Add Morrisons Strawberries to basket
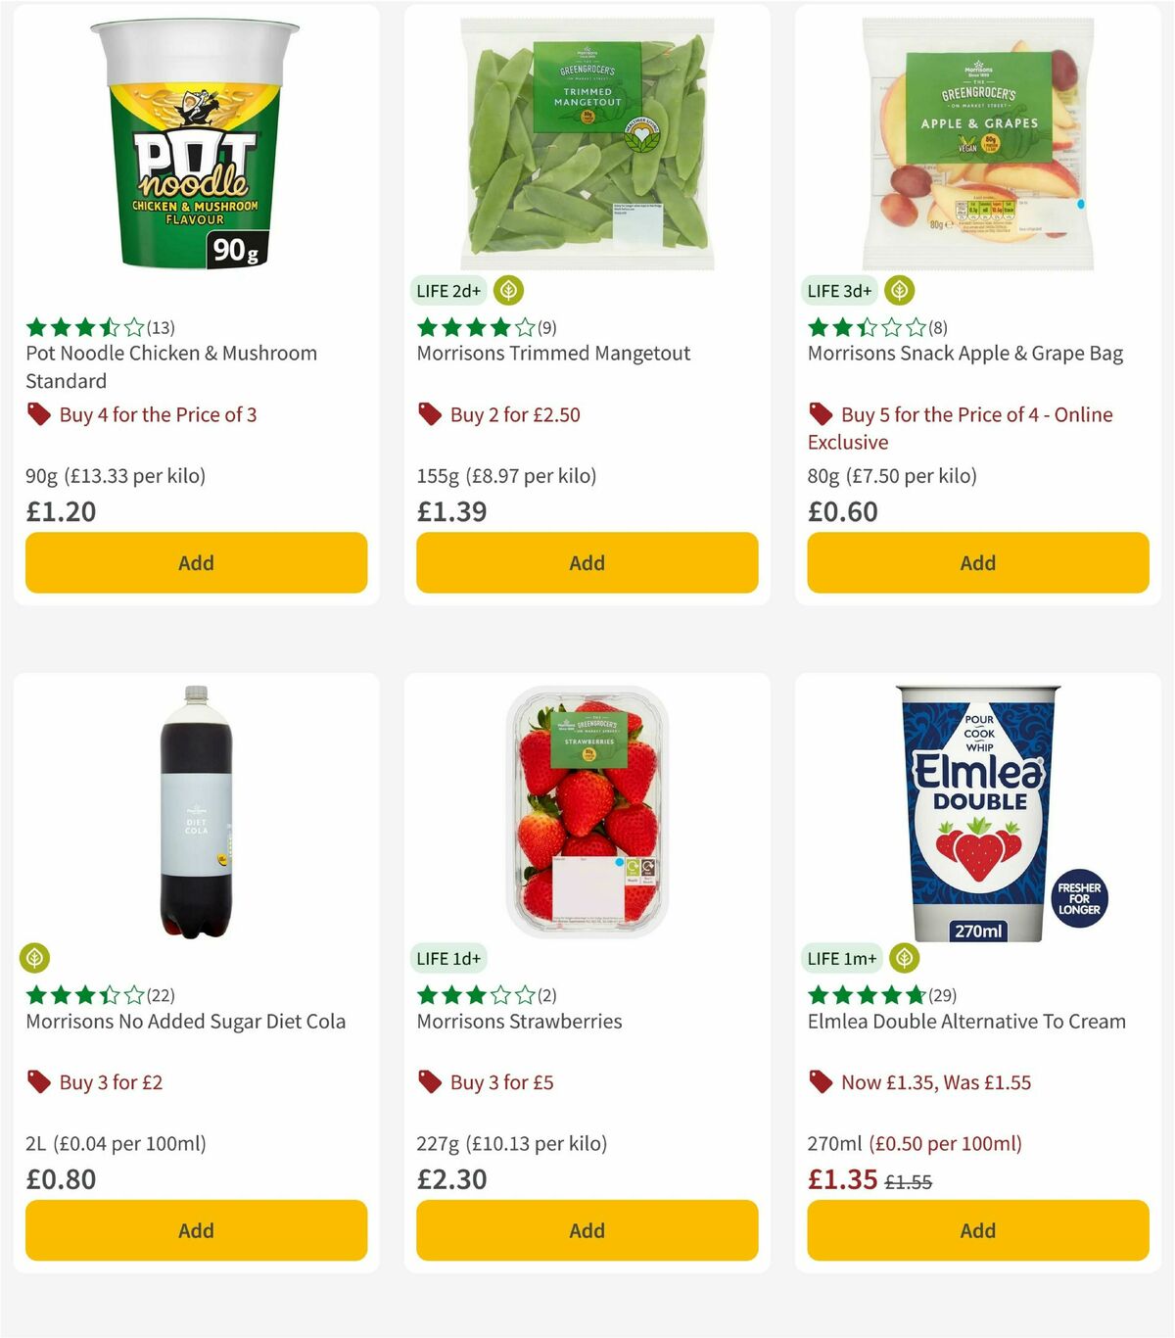This screenshot has height=1338, width=1175. point(586,1230)
